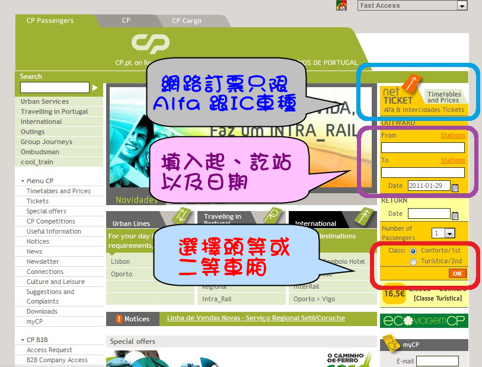This screenshot has width=482, height=367.
Task: Collapse the Menu CP section
Action: tap(23, 181)
